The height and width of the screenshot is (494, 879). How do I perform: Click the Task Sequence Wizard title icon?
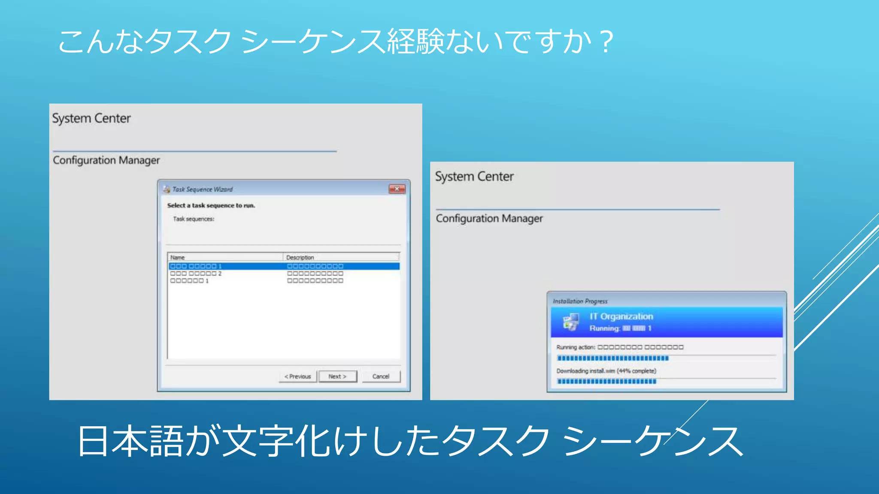[167, 189]
